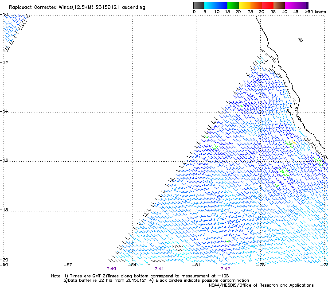
Task: Click the gray 0-5 knots color swatch
Action: [199, 5]
